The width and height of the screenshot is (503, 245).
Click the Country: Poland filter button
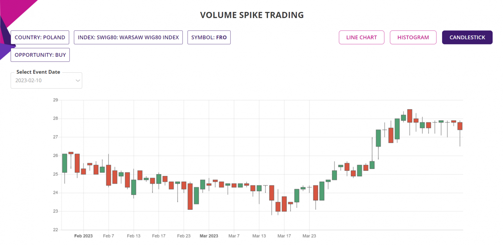click(40, 37)
